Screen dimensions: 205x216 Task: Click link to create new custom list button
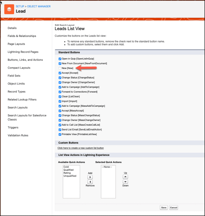tap(80, 148)
